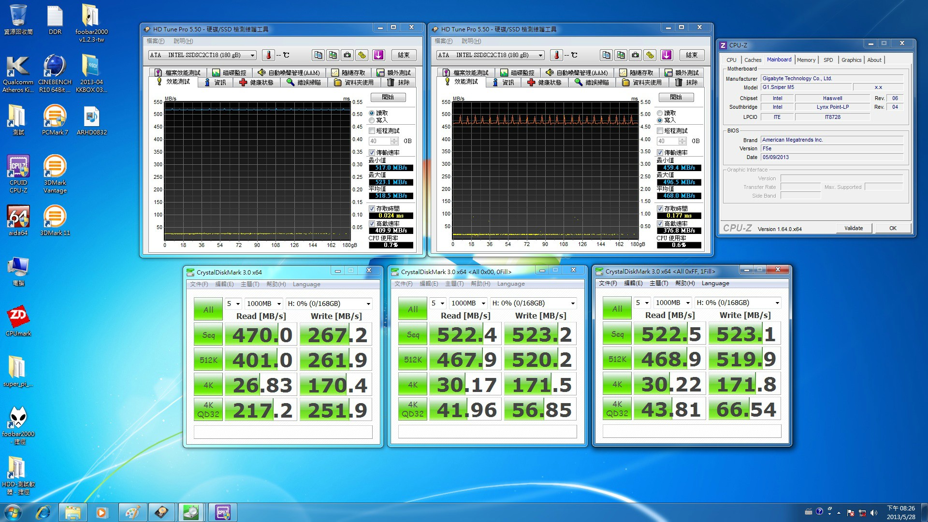
Task: Open 1000MB size dropdown in first CrystalDiskMark
Action: point(264,304)
